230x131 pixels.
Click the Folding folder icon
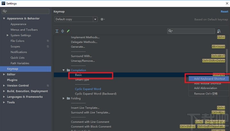pyautogui.click(x=68, y=98)
